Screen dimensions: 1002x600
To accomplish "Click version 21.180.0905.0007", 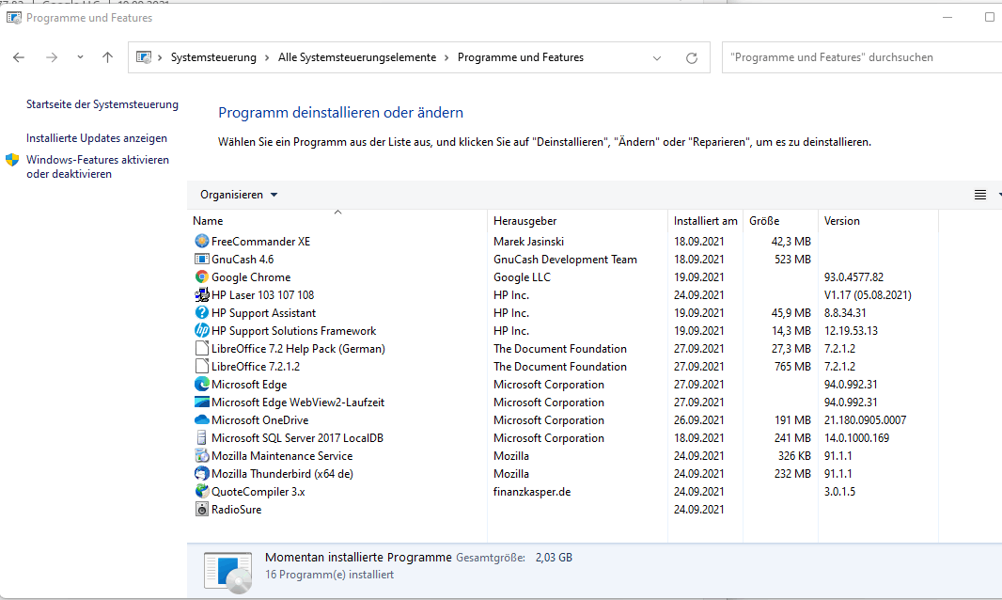I will pyautogui.click(x=866, y=420).
